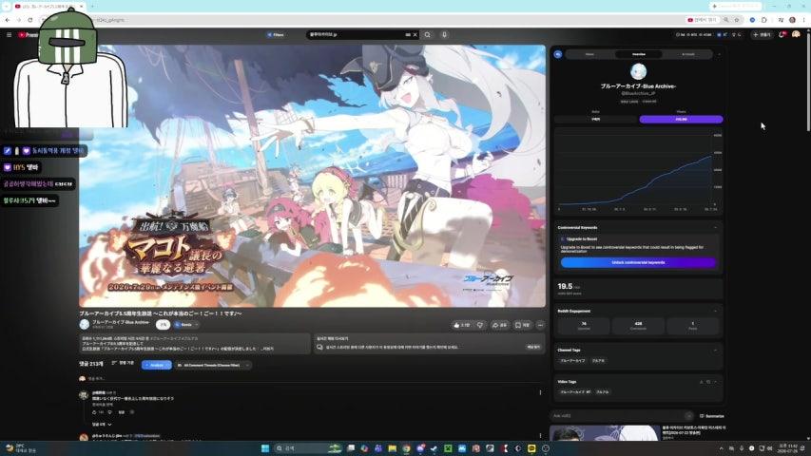Open the three-dot more actions below video
The image size is (811, 456).
click(x=540, y=325)
